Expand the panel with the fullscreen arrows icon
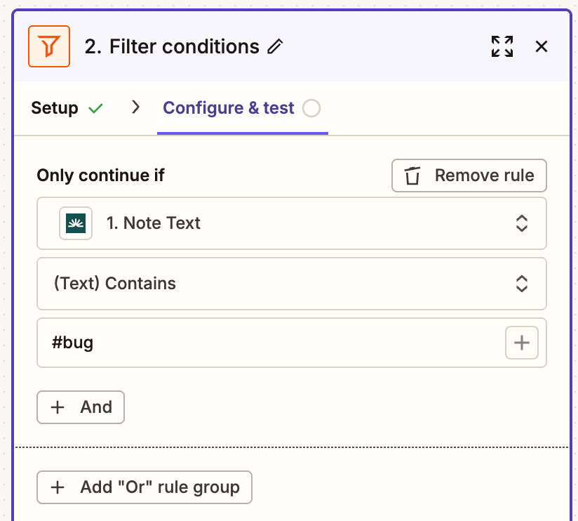This screenshot has height=521, width=578. pos(502,46)
